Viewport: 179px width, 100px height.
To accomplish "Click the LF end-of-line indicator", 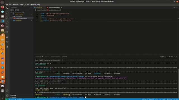I will coord(160,99).
